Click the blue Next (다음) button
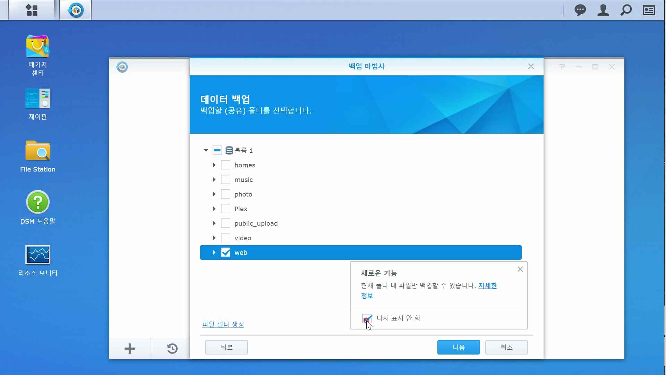This screenshot has height=375, width=666. [458, 347]
